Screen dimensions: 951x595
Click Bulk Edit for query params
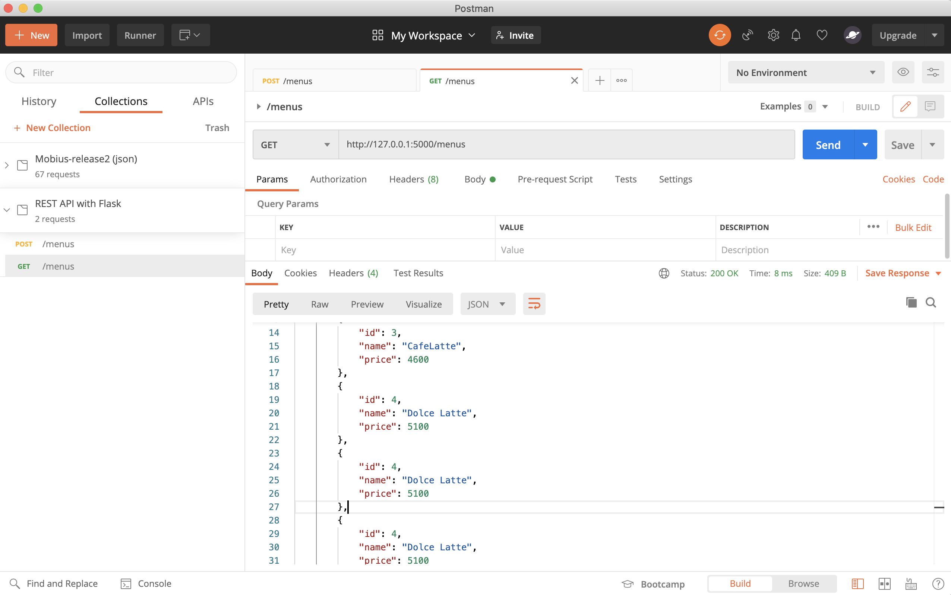click(913, 227)
